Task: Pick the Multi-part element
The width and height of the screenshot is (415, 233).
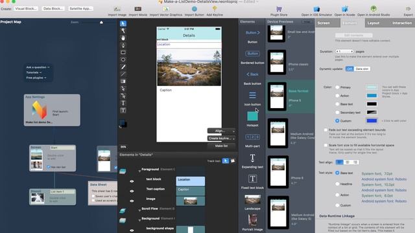Action: click(x=252, y=137)
